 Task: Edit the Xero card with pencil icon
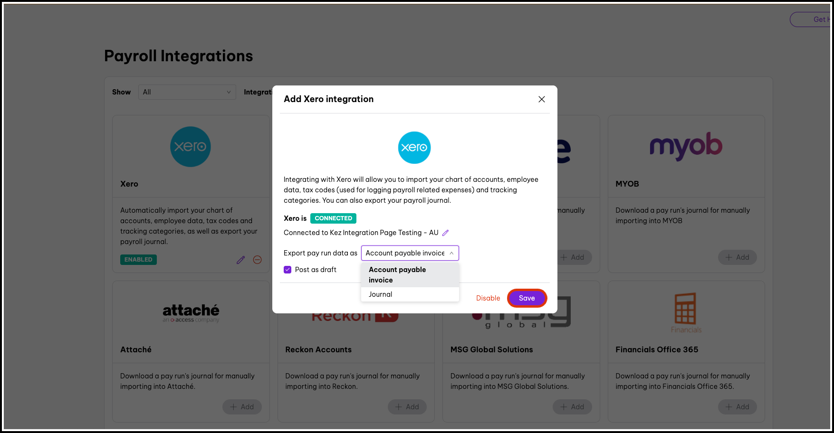[x=241, y=260]
